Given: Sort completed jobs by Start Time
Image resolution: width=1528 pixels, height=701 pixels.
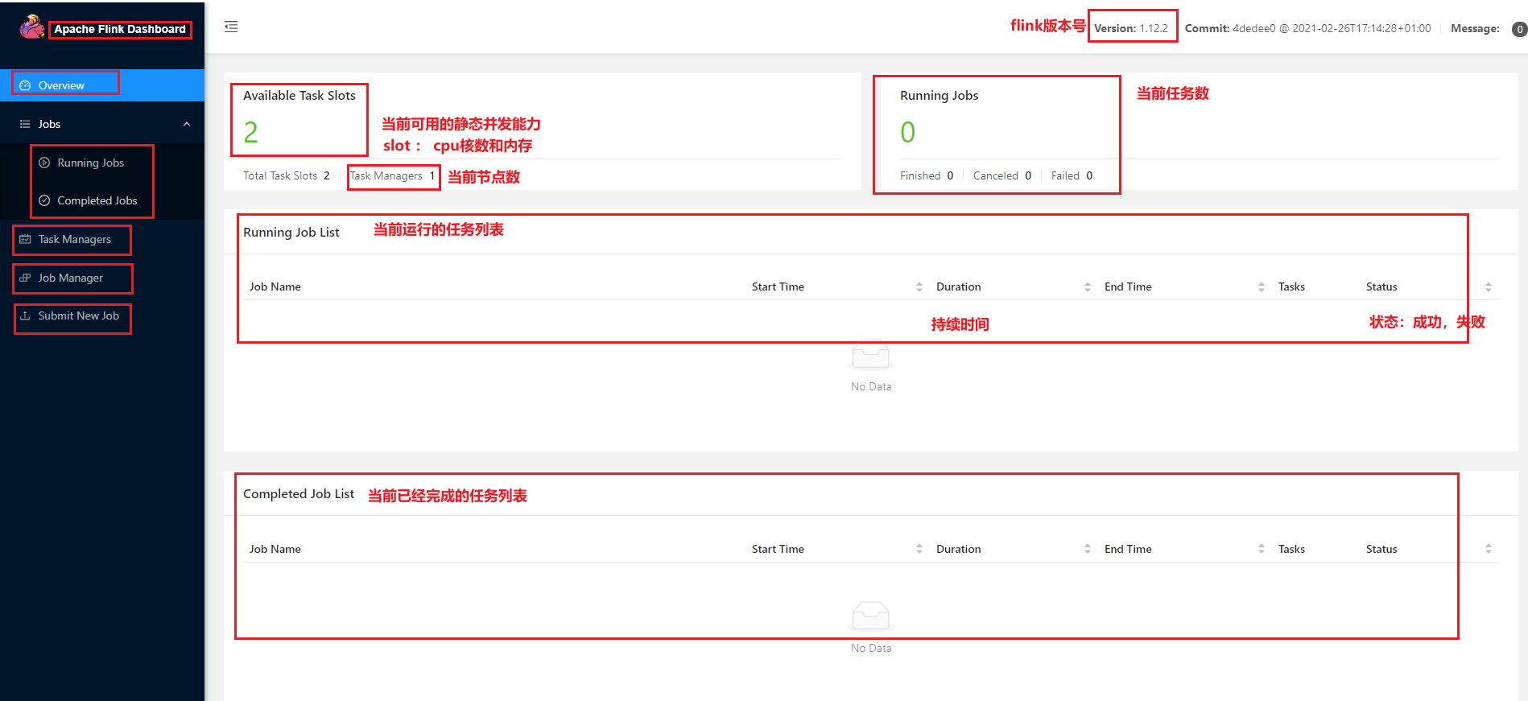Looking at the screenshot, I should 919,549.
